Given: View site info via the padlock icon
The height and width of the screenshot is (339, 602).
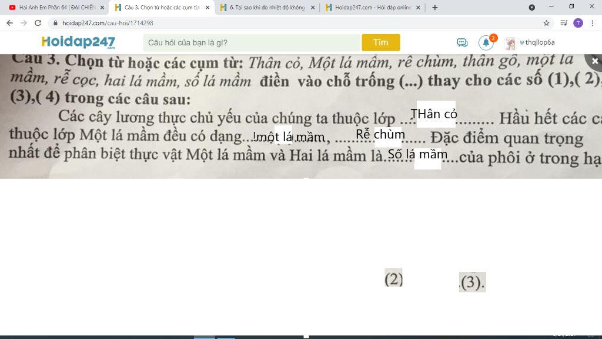Looking at the screenshot, I should (x=55, y=23).
